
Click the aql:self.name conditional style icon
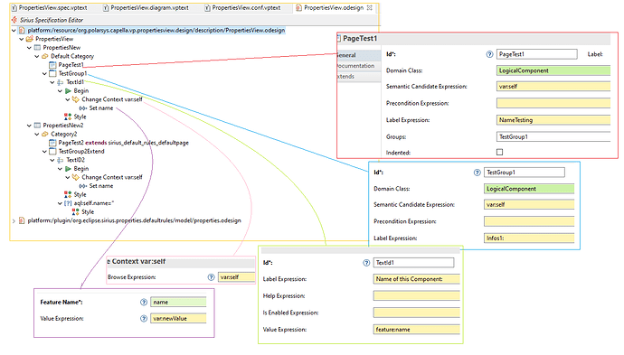[x=68, y=203]
